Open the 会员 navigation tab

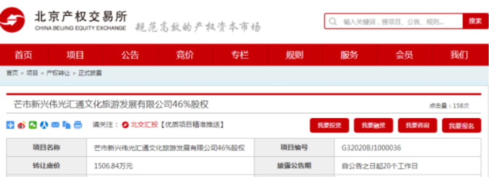click(404, 55)
